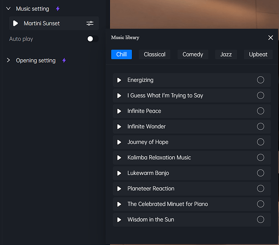Preview the Energizing track

pos(119,80)
